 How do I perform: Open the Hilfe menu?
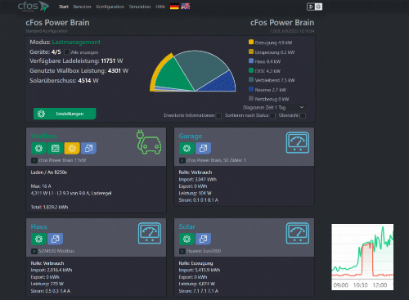point(160,7)
